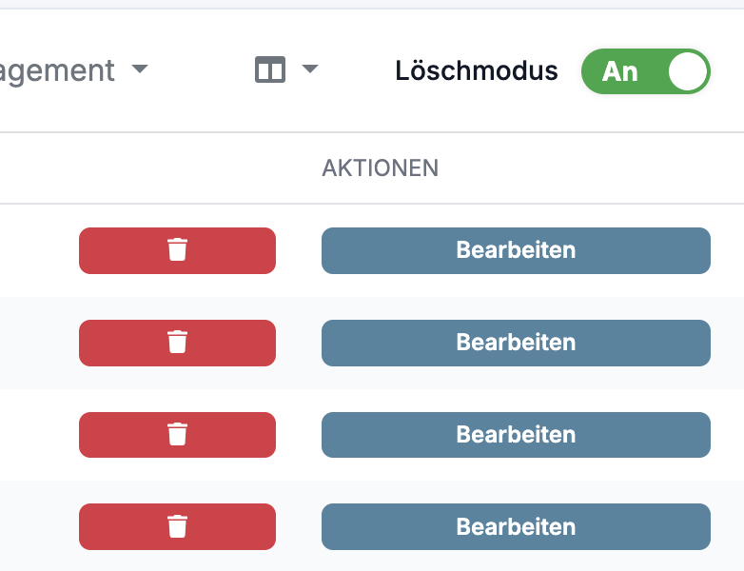744x571 pixels.
Task: Click empty area left of the second trash button
Action: (38, 343)
